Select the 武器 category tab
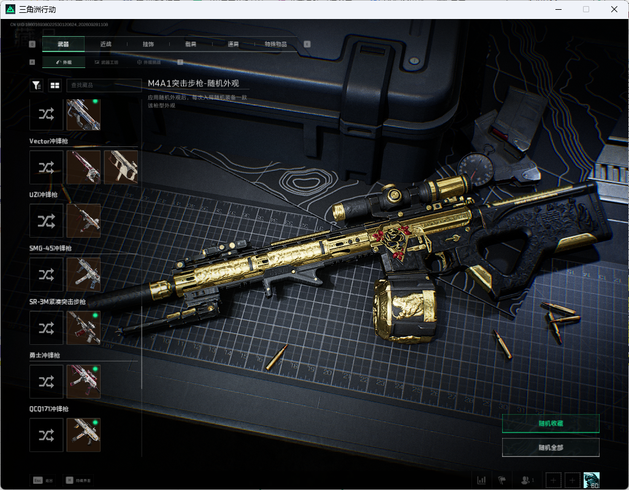629x490 pixels. (63, 44)
